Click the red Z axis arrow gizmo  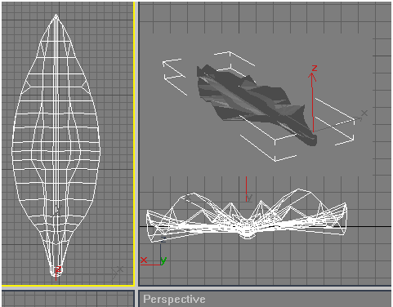click(313, 100)
